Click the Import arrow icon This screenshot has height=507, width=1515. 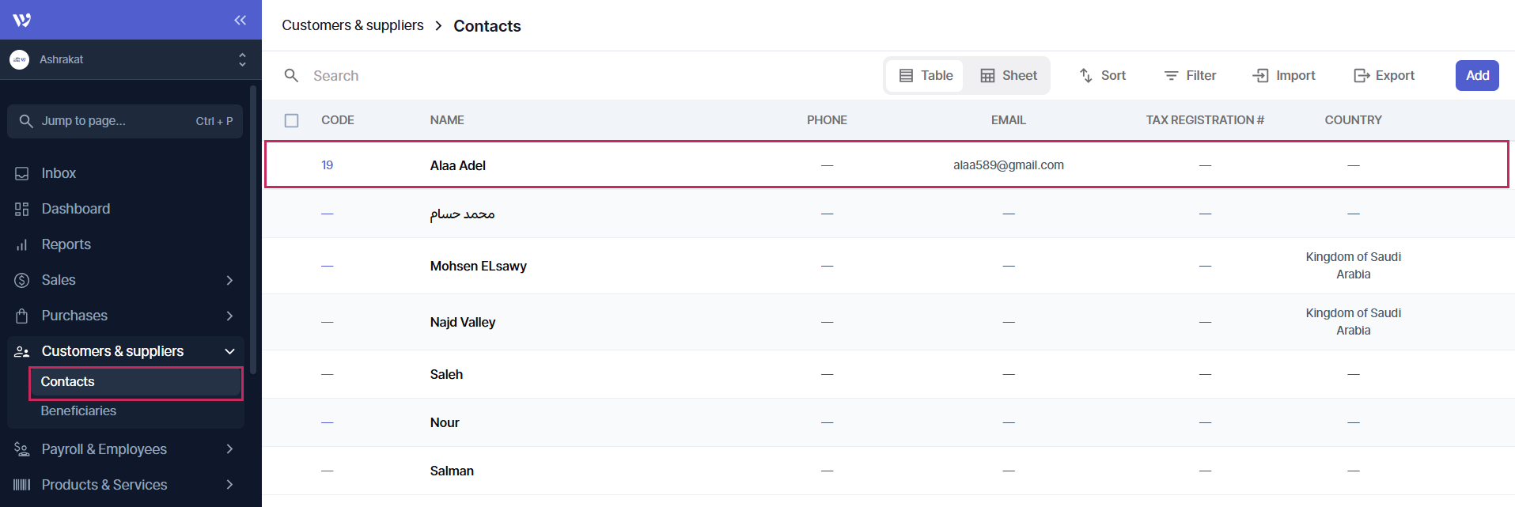(1260, 75)
